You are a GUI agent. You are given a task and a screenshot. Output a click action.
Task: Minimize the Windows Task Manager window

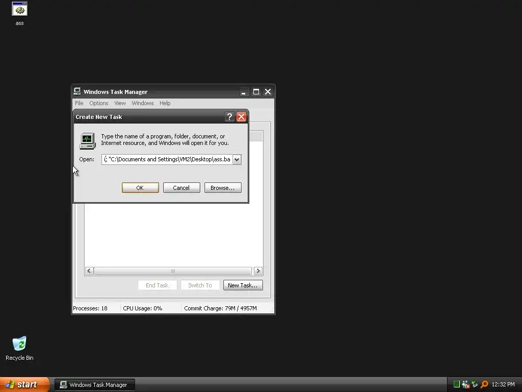click(x=244, y=92)
